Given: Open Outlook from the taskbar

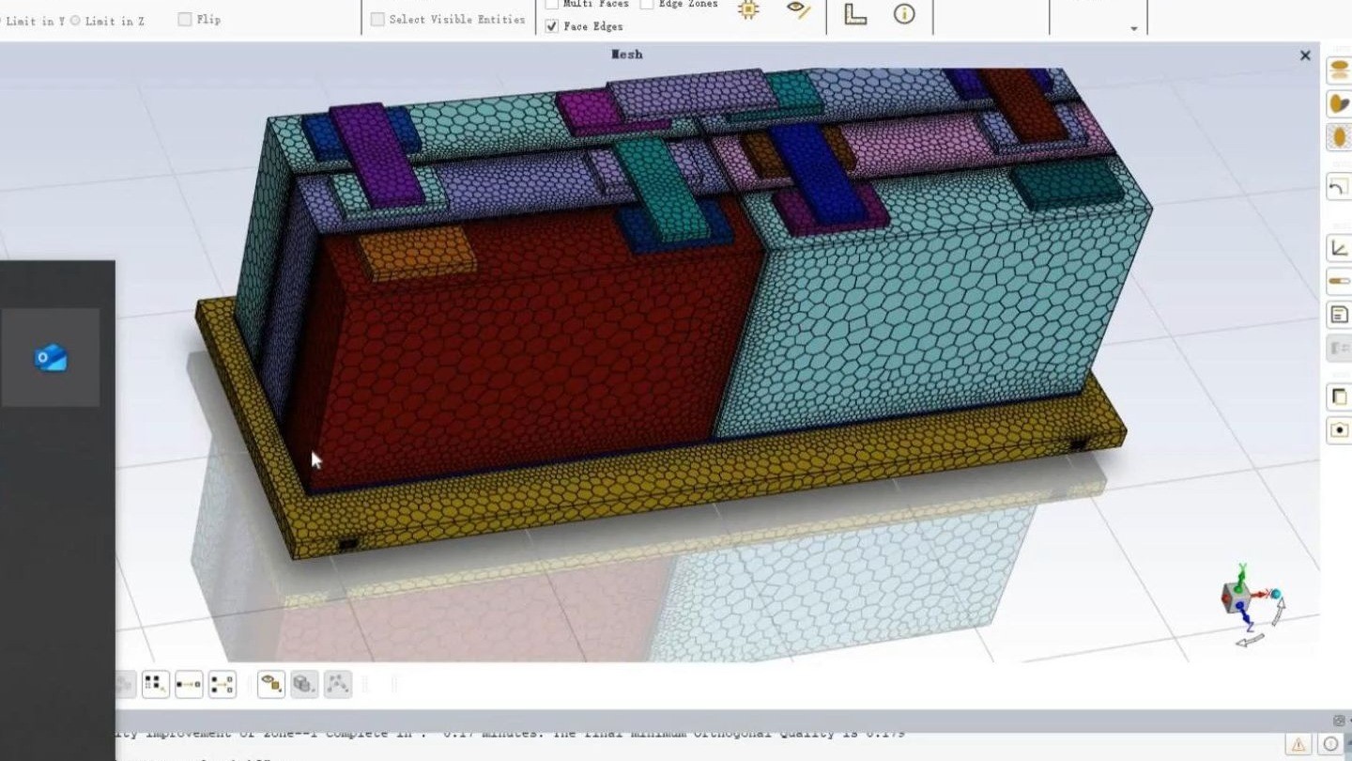Looking at the screenshot, I should click(52, 357).
